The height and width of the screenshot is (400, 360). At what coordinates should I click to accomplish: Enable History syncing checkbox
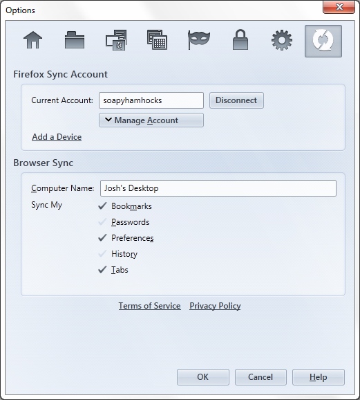(102, 253)
